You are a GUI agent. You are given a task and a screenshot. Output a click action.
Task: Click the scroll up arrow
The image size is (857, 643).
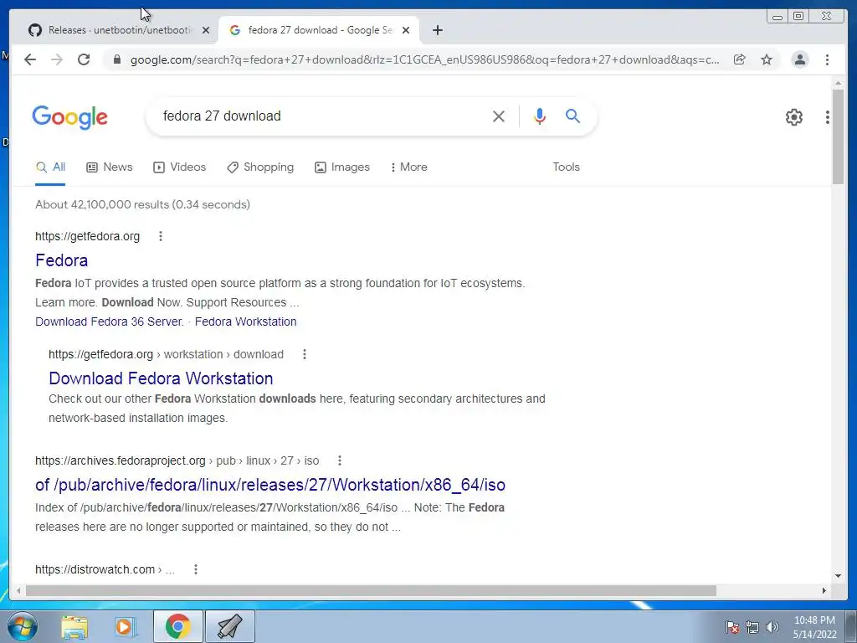(x=838, y=83)
